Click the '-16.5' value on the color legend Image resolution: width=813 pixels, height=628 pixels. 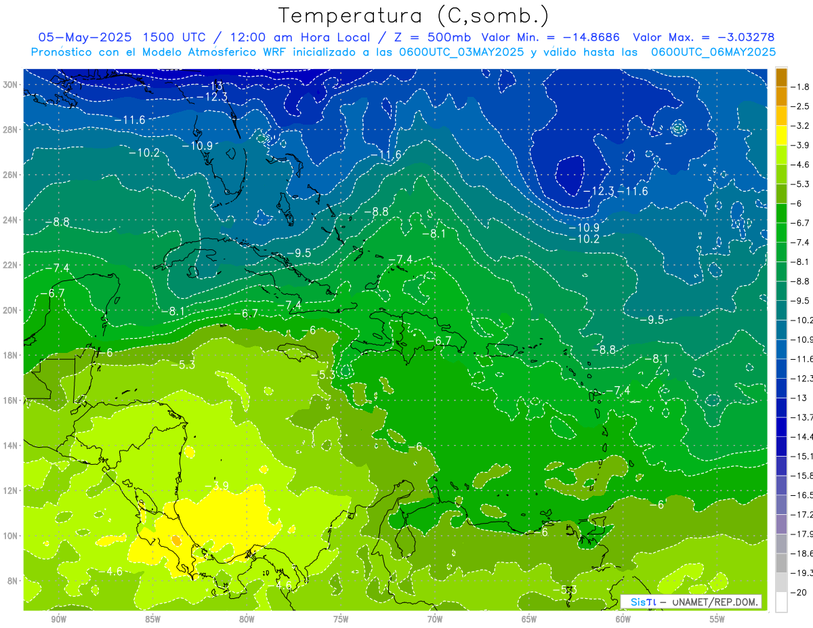[x=802, y=495]
